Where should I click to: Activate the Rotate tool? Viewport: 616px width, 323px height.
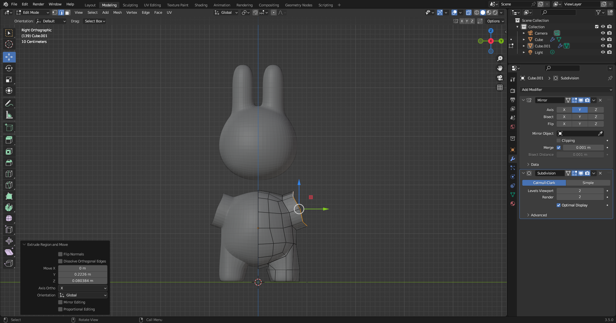pos(9,68)
